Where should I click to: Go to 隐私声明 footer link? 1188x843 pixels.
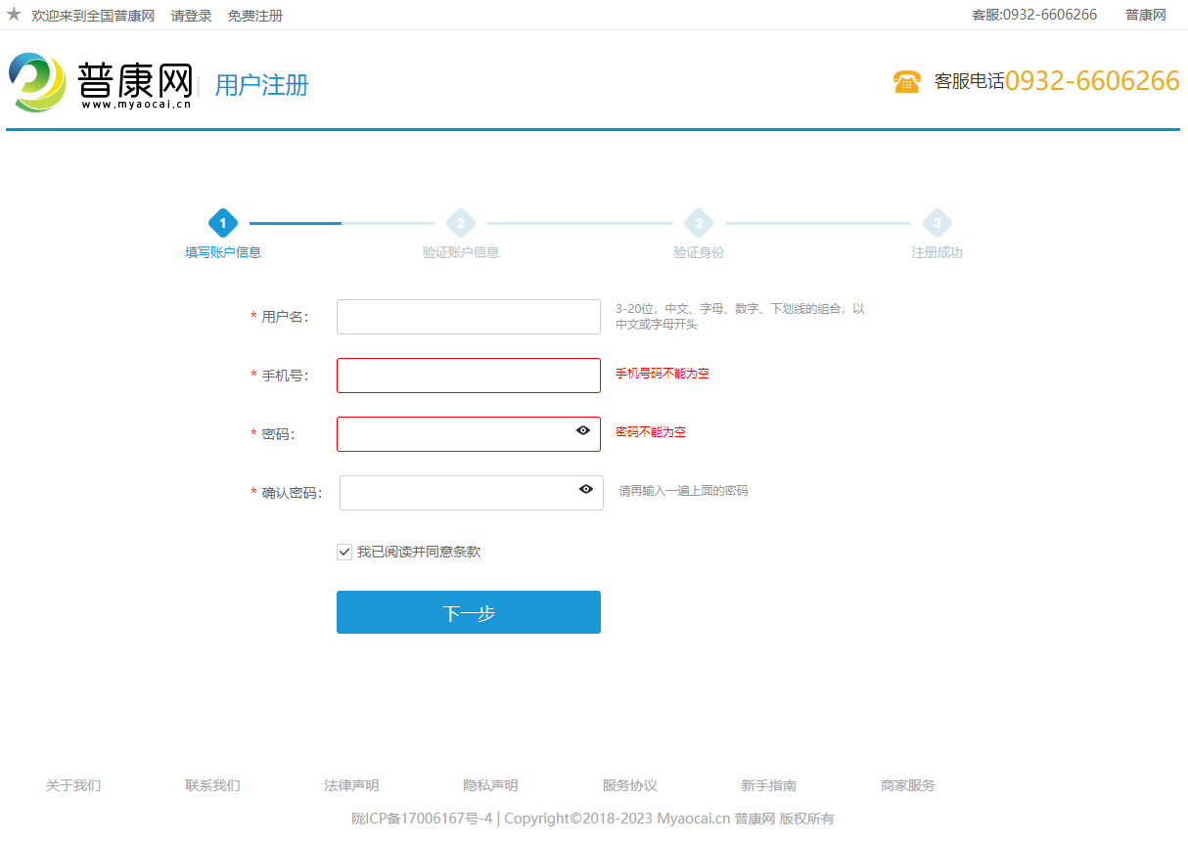click(x=490, y=785)
